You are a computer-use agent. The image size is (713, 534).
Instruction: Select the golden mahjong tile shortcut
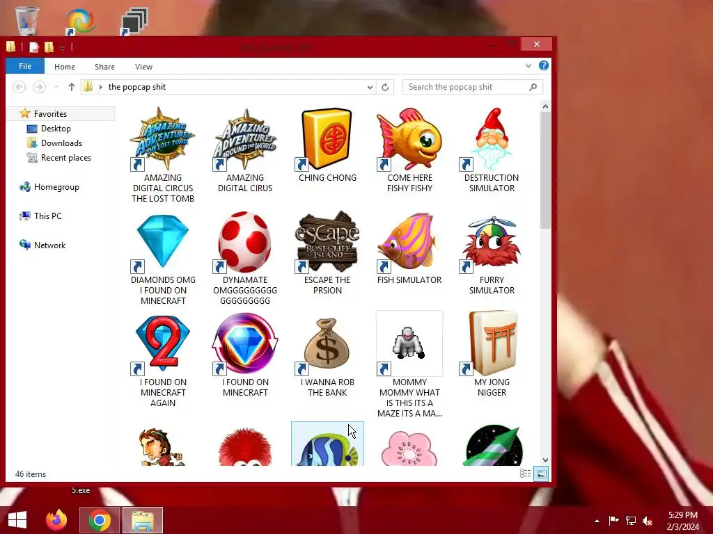tap(327, 139)
